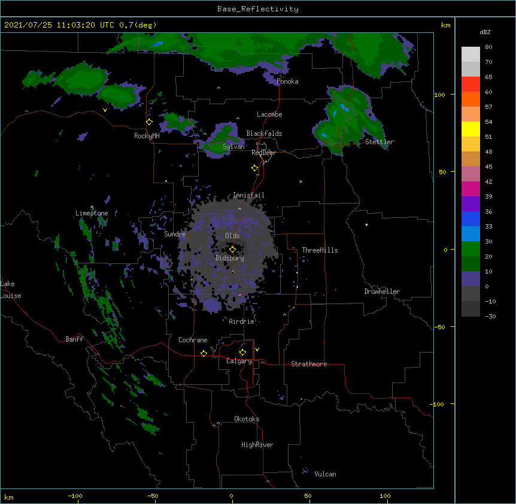516x504 pixels.
Task: Click the yellow diamond marker below RedDeer
Action: tap(254, 168)
